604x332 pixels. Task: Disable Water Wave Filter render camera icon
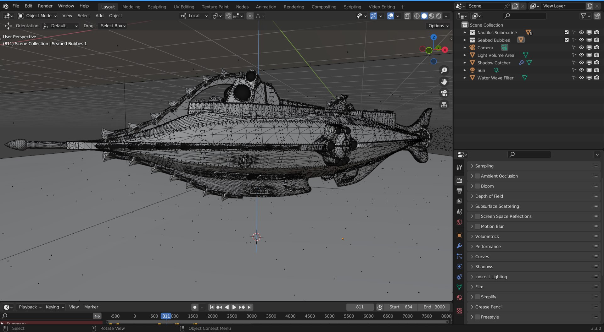tap(597, 78)
